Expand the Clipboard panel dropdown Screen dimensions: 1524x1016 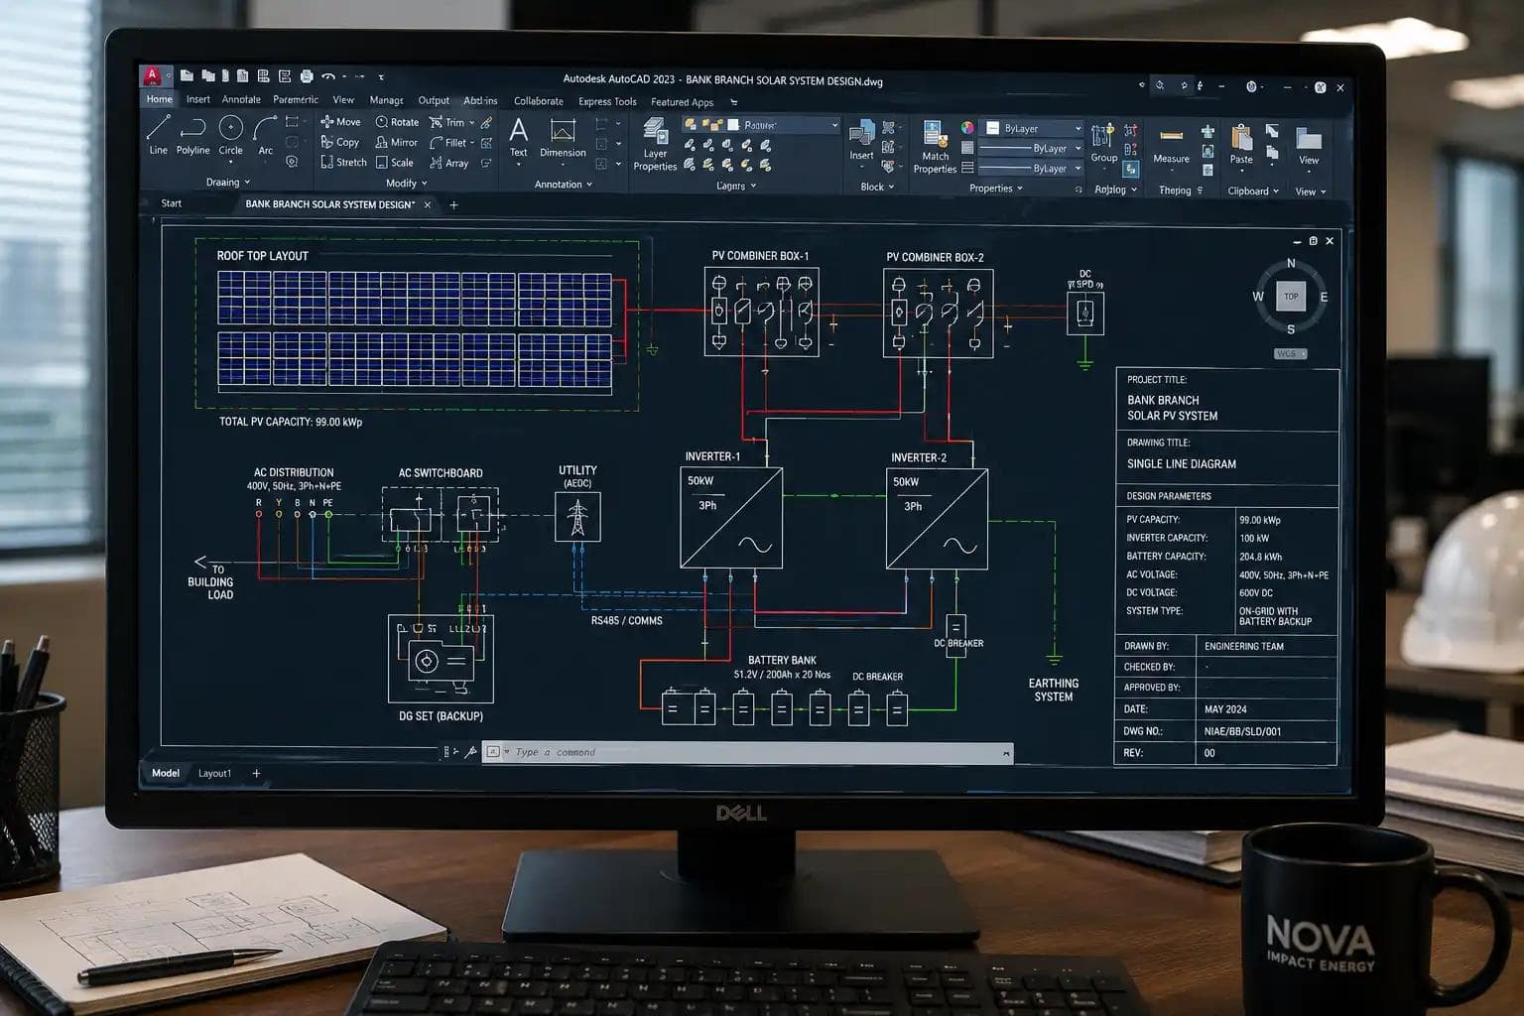click(1253, 191)
